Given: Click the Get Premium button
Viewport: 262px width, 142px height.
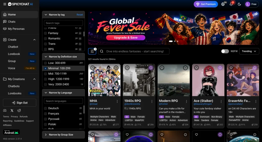Looking at the screenshot, I should point(206,4).
